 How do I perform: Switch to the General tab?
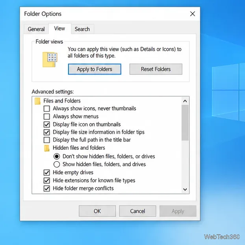36,29
